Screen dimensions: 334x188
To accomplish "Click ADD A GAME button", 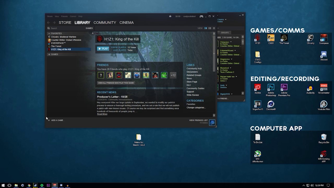I will 56,120.
